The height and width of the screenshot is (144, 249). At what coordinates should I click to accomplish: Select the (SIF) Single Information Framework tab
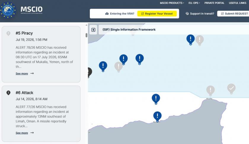point(129,30)
